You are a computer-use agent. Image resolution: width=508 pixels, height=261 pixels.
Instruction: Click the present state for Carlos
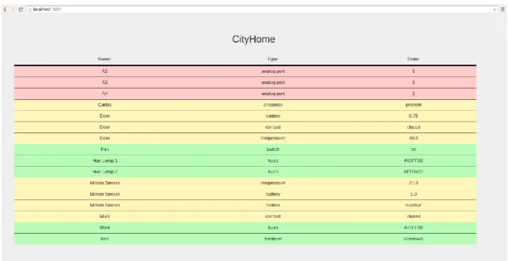pyautogui.click(x=414, y=105)
